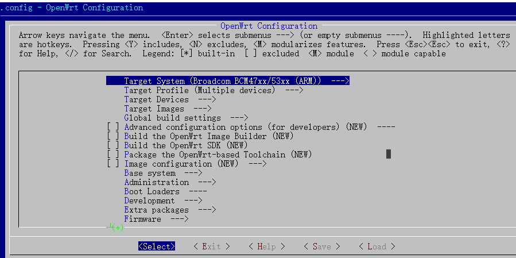Select the Boot Loaders entry
The image size is (516, 258).
coord(165,191)
